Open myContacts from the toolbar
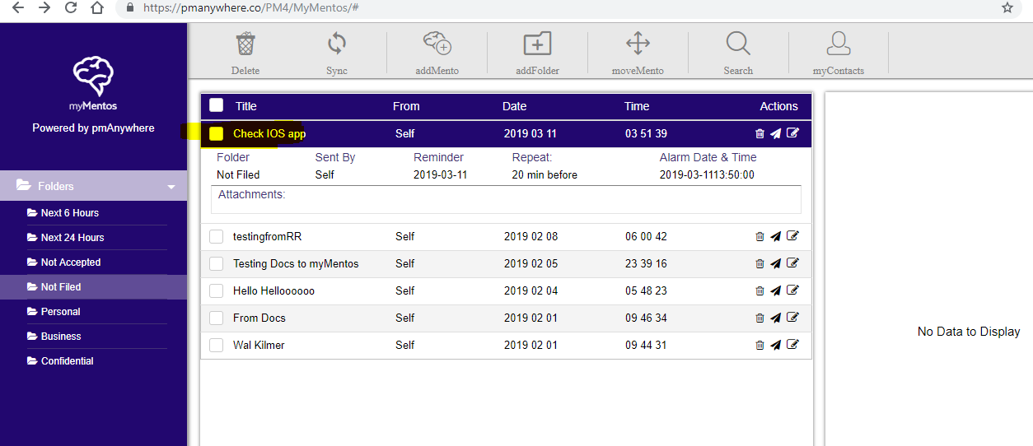Screen dimensions: 1033x446 [x=839, y=44]
